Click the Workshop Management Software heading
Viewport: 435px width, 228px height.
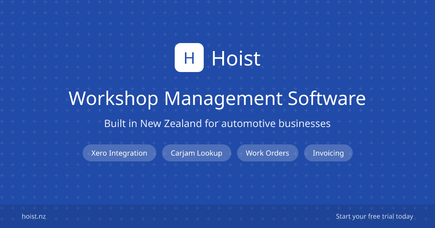pyautogui.click(x=217, y=98)
